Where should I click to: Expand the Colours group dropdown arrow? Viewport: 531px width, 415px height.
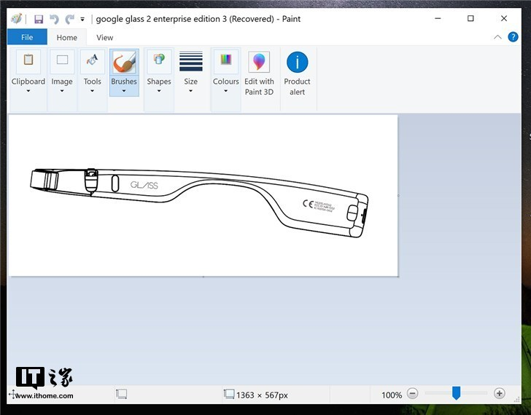pos(225,91)
